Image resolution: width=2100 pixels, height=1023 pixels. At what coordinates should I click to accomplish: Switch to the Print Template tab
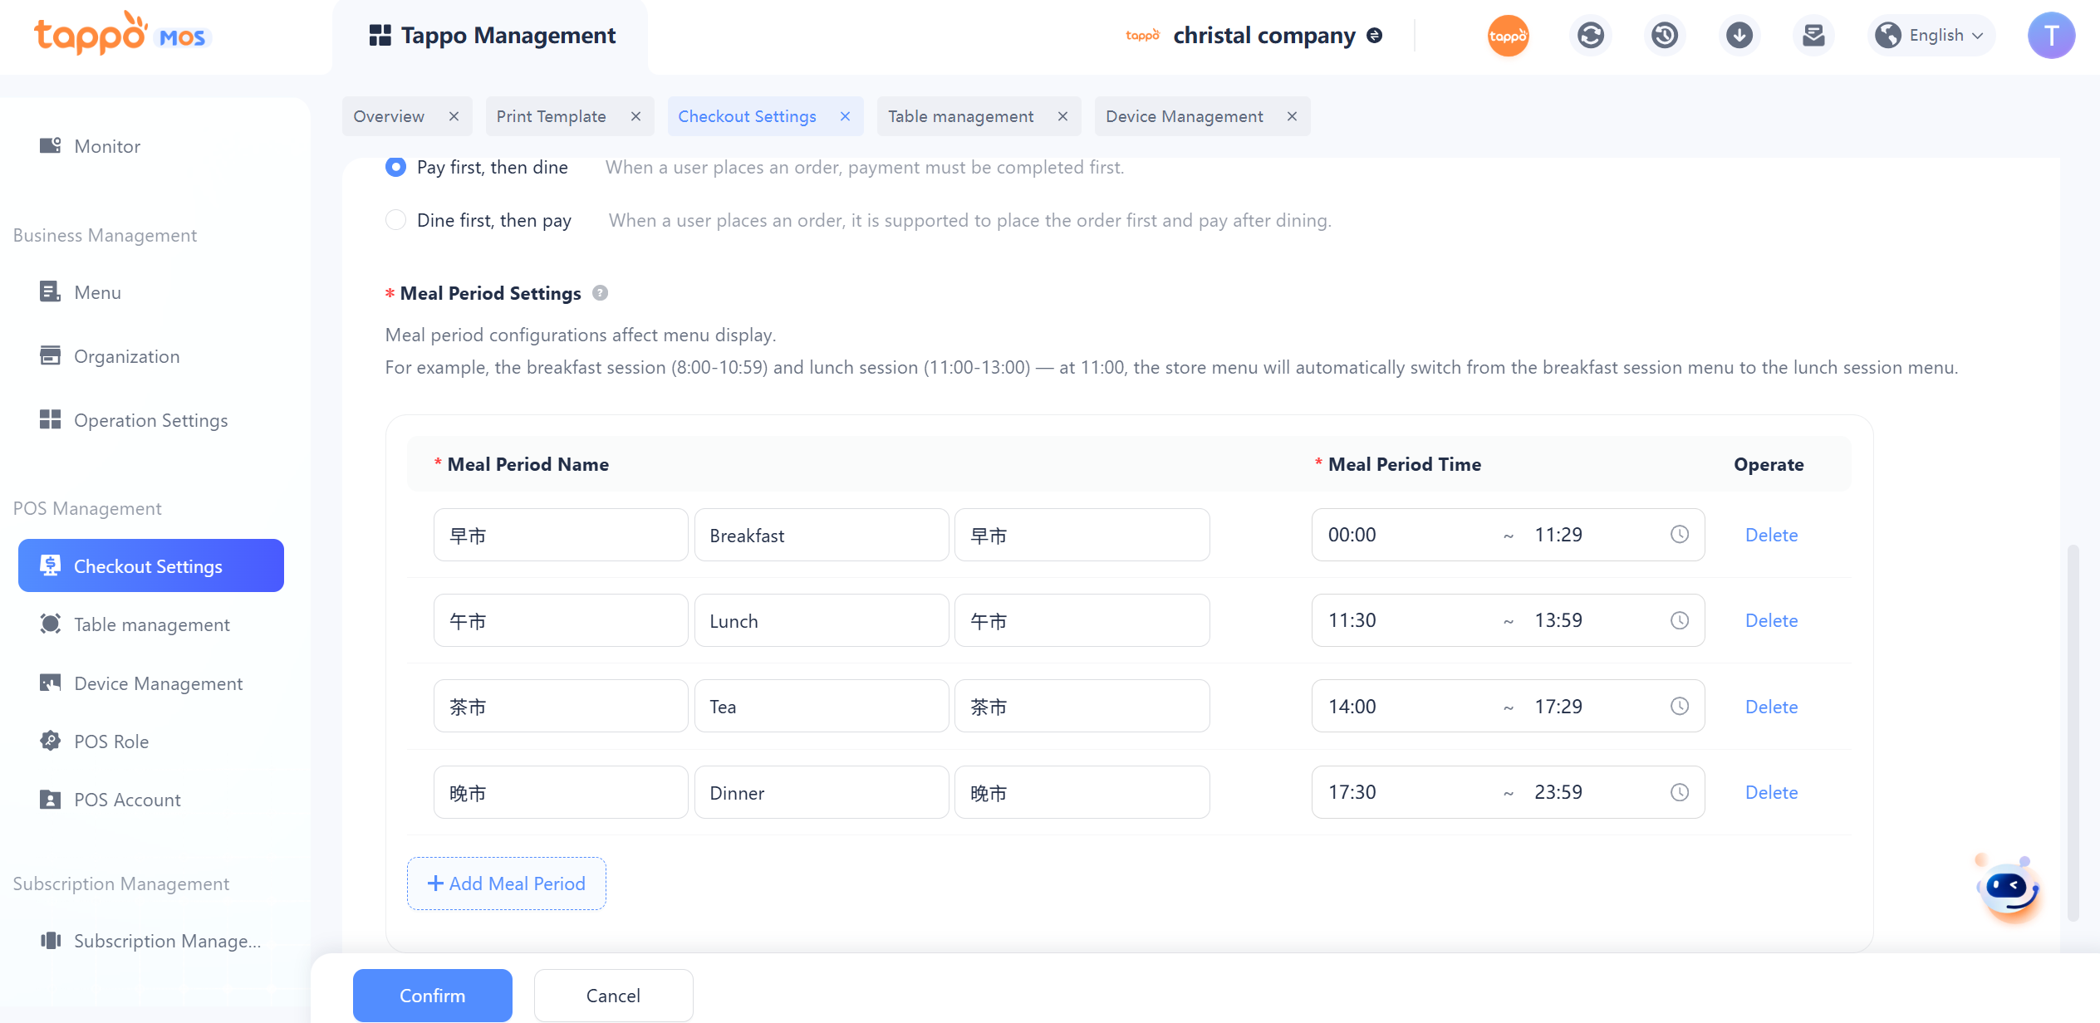tap(551, 116)
